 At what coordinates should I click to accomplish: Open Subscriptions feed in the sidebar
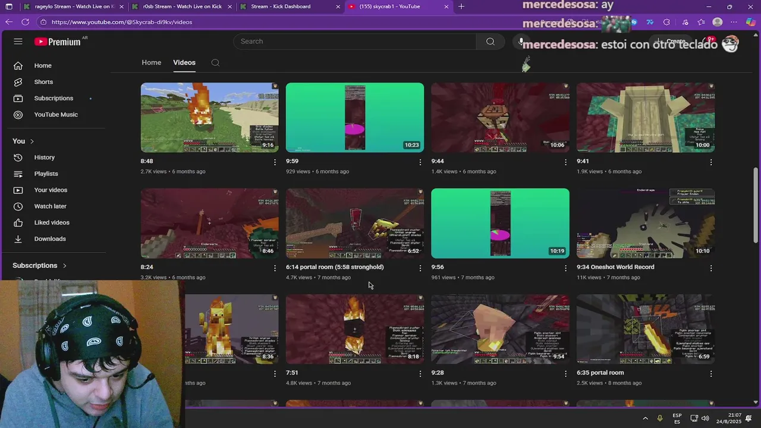pos(53,98)
